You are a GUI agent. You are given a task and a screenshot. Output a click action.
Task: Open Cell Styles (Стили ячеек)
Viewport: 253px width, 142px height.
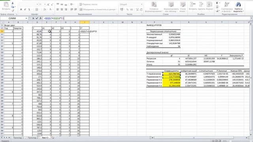(183, 7)
